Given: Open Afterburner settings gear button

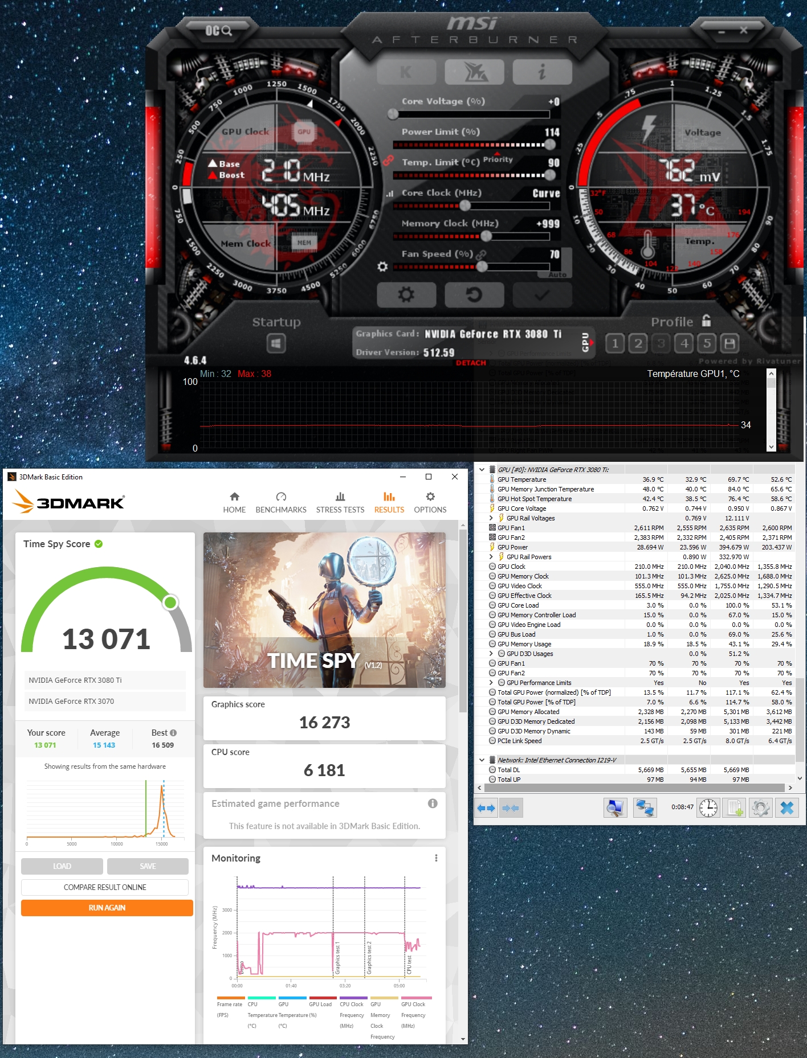Looking at the screenshot, I should (x=406, y=295).
